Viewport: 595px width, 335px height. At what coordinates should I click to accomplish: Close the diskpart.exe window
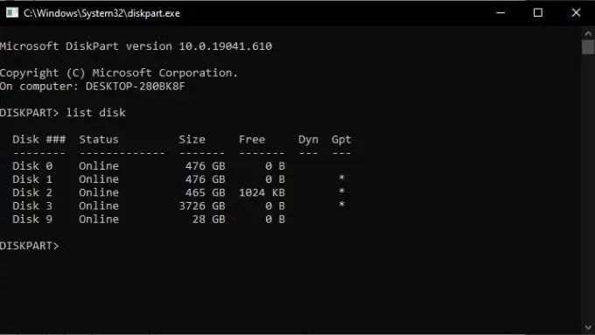coord(576,13)
